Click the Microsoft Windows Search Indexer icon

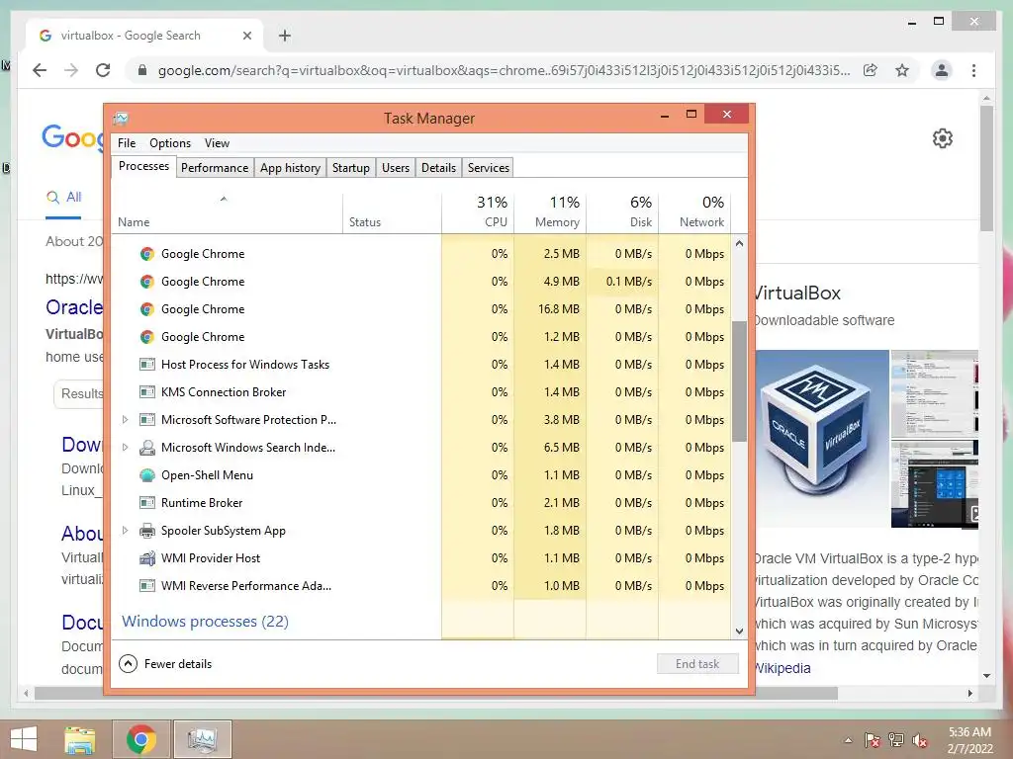(x=147, y=448)
